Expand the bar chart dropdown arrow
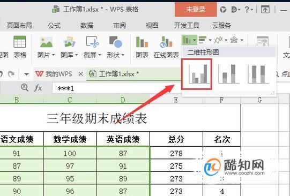The width and height of the screenshot is (290, 196). [x=210, y=40]
